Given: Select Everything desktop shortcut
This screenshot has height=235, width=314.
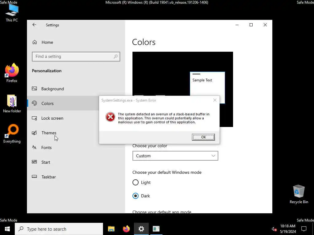Looking at the screenshot, I should pyautogui.click(x=12, y=134).
